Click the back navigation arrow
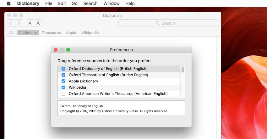 click(x=11, y=23)
